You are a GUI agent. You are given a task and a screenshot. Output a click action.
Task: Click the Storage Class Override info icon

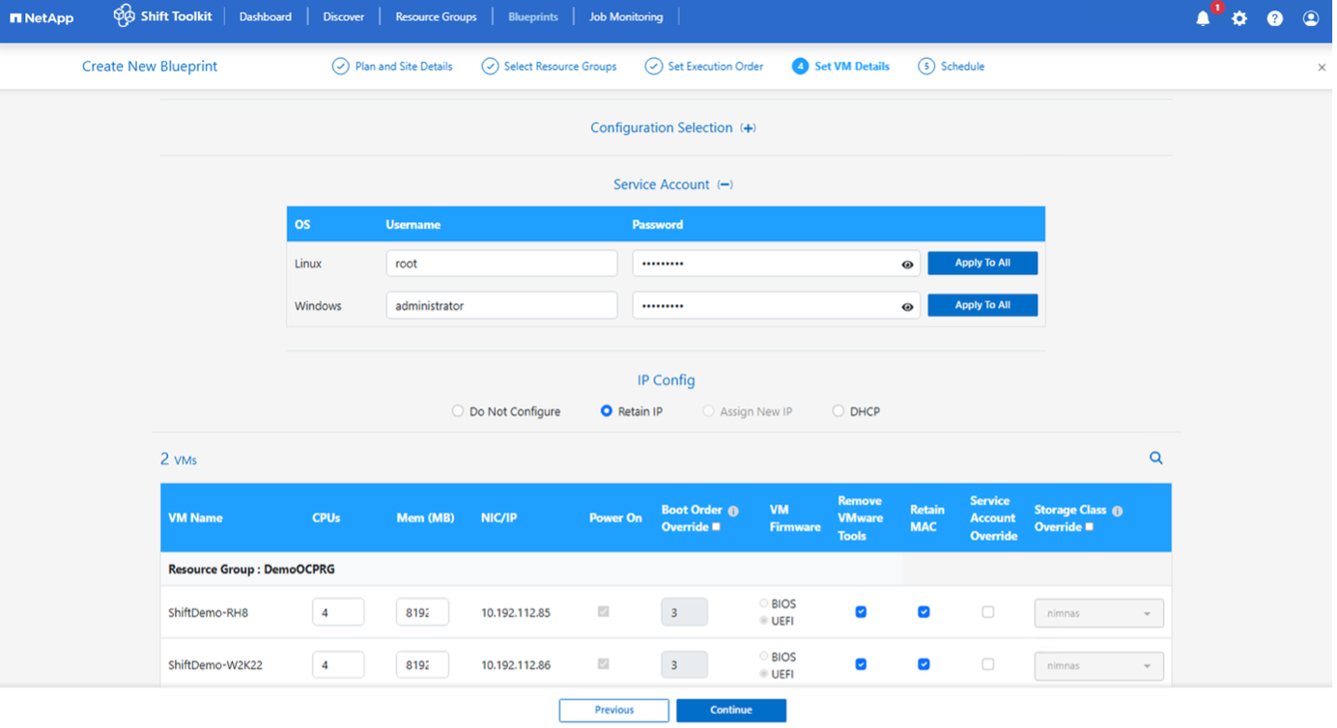click(x=1117, y=511)
